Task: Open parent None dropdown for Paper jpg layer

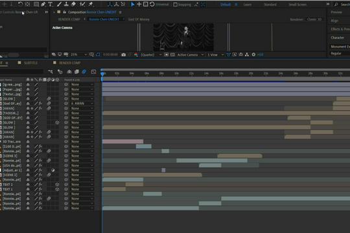Action: 82,89
